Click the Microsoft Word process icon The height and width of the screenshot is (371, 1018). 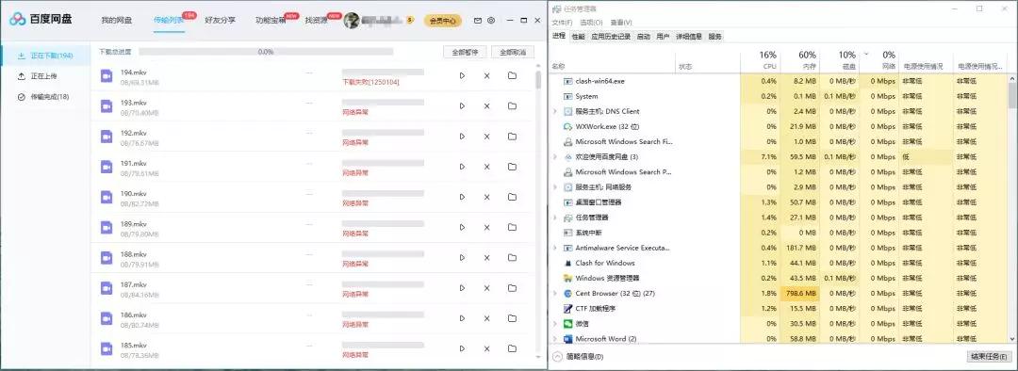pyautogui.click(x=567, y=339)
